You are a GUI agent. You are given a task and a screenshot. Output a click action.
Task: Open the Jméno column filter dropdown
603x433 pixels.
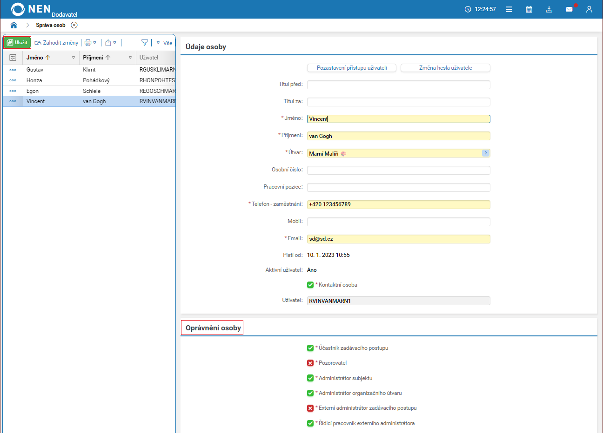pos(73,58)
